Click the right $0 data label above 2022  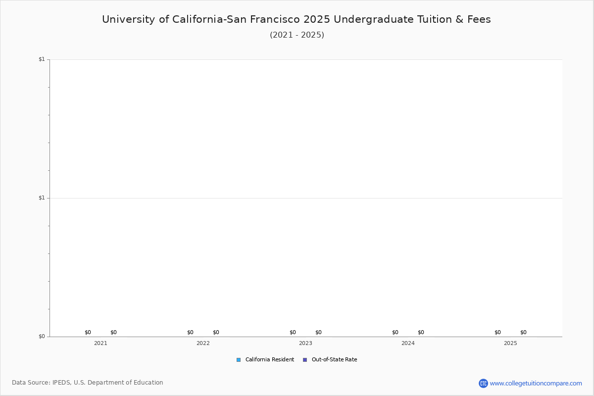pos(216,333)
